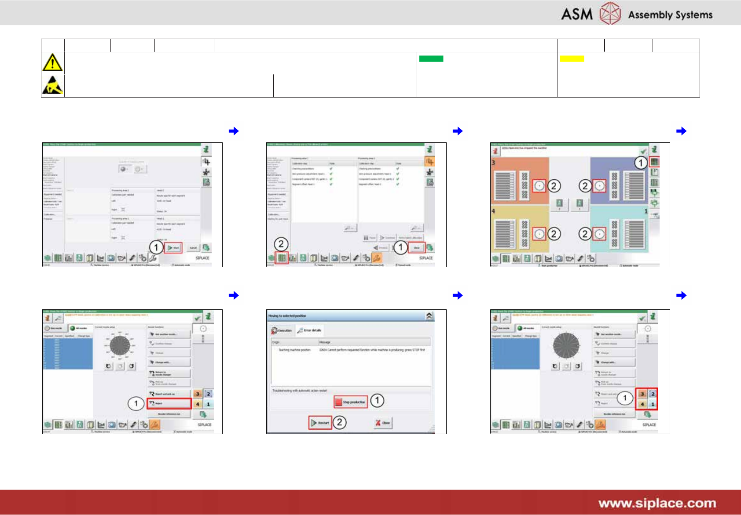Select area 4 button in bottom-right nozzle screenshot
Screen dimensions: 741x515
642,404
